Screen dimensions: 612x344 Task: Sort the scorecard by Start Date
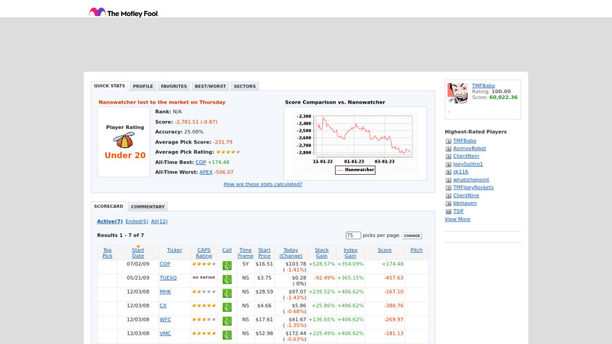pyautogui.click(x=138, y=253)
